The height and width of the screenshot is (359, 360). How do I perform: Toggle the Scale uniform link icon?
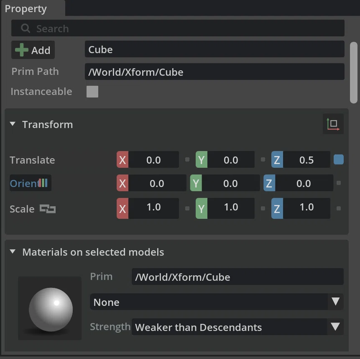click(48, 209)
